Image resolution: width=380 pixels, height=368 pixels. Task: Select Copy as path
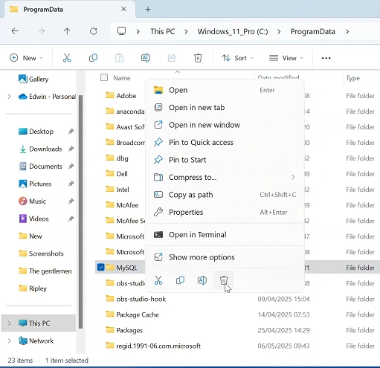click(225, 195)
